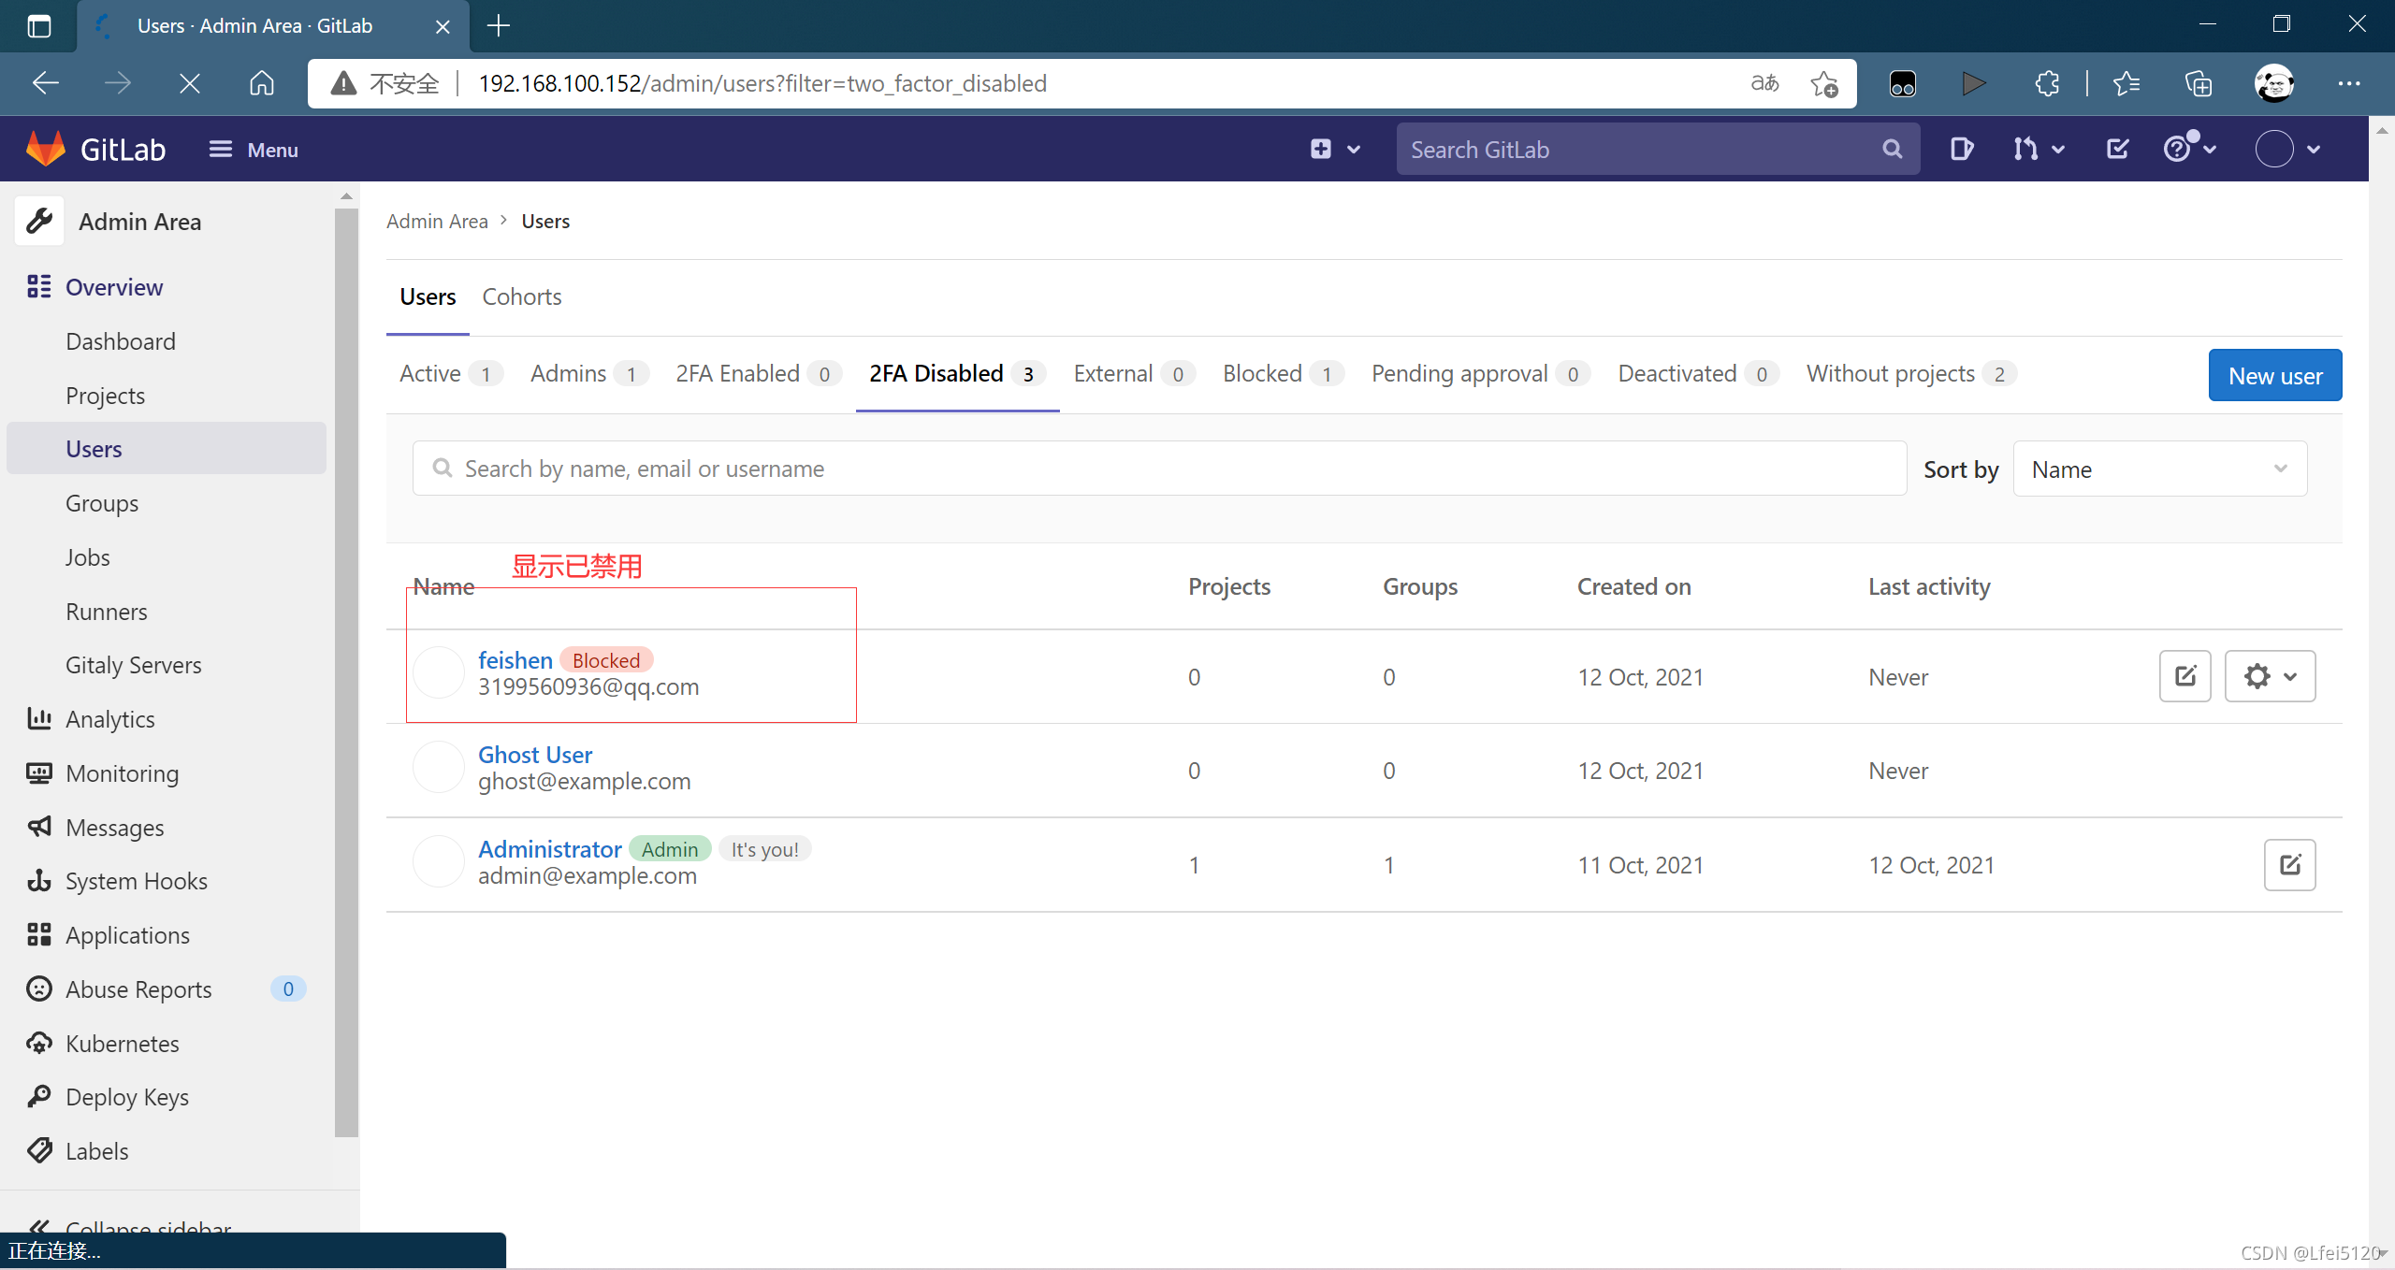Viewport: 2395px width, 1270px height.
Task: Click edit icon for feishen user
Action: pyautogui.click(x=2185, y=676)
